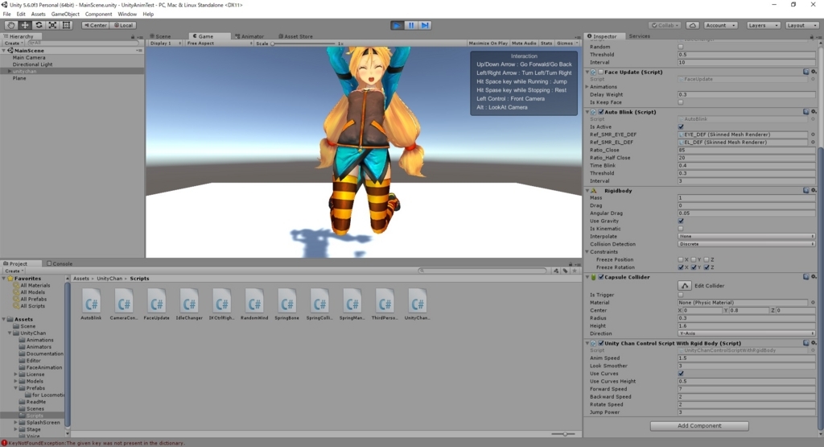The width and height of the screenshot is (824, 447).
Task: Toggle Is Active checkbox in Auto Blink
Action: pos(681,126)
